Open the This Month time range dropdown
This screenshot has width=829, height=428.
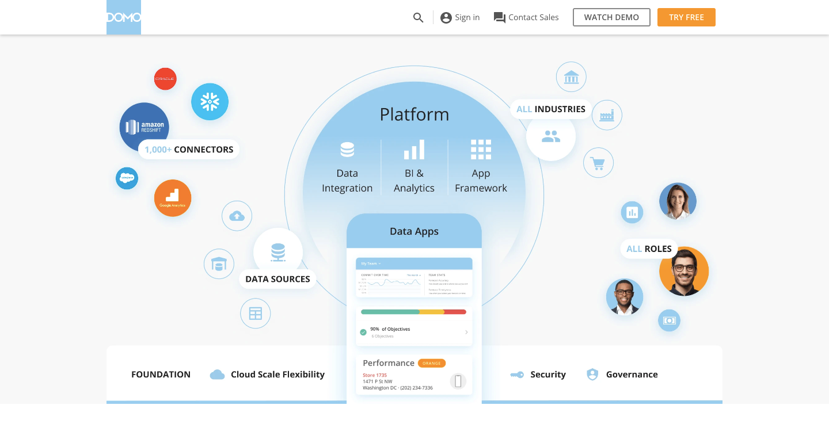(413, 276)
